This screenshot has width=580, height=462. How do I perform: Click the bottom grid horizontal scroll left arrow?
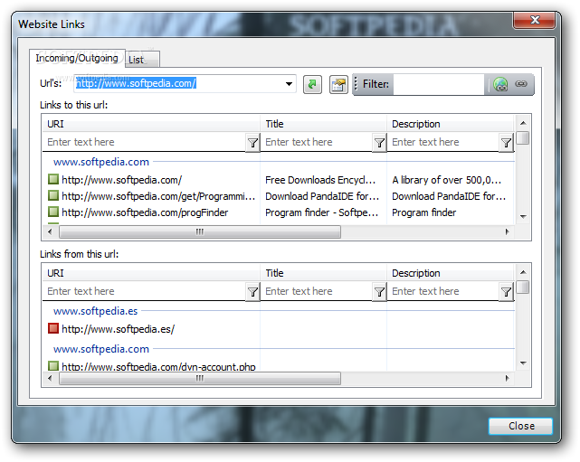click(x=50, y=379)
